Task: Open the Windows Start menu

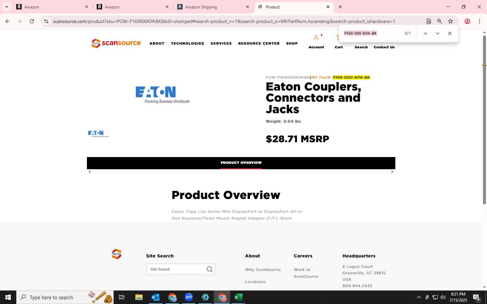Action: pos(8,297)
